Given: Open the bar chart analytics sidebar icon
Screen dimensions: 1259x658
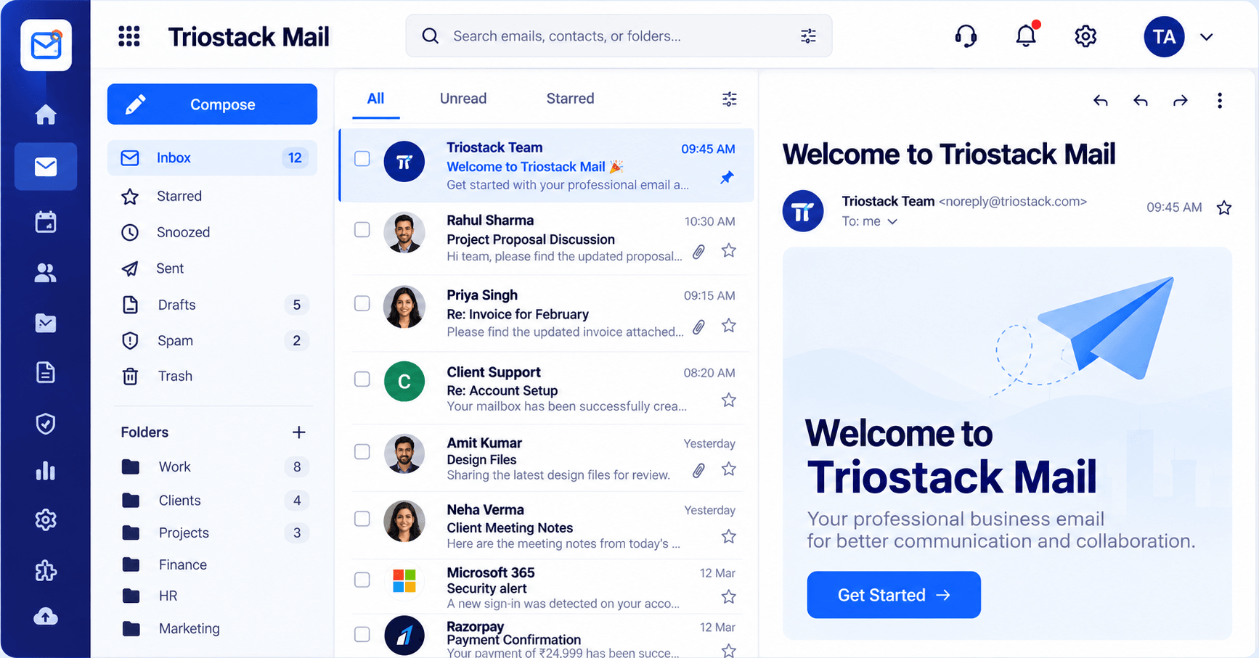Looking at the screenshot, I should pyautogui.click(x=46, y=472).
